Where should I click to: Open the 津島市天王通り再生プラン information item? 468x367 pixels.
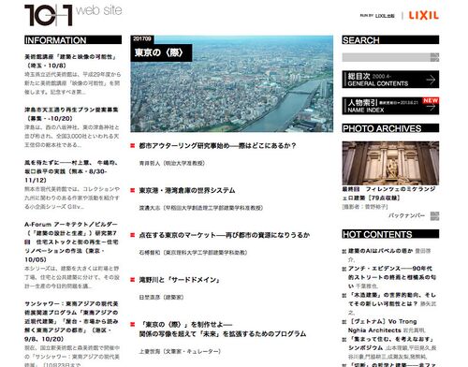click(x=72, y=114)
